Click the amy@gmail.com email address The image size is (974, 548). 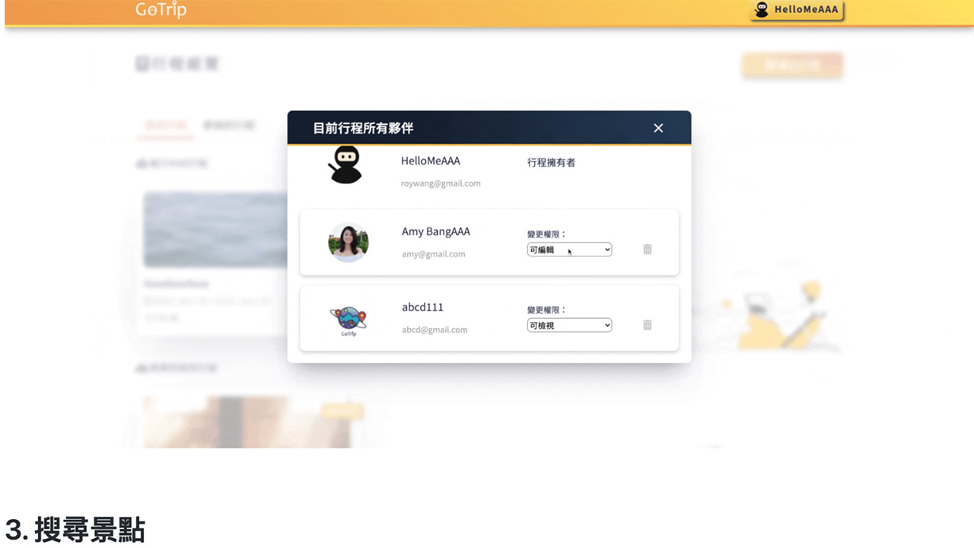(x=433, y=254)
